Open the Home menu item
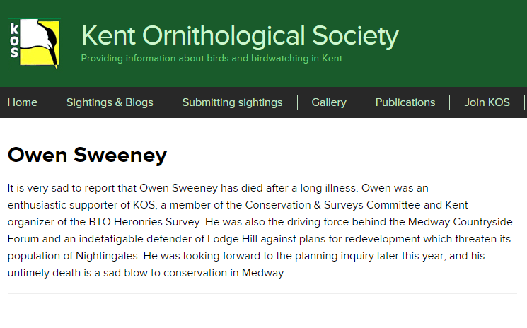 pos(22,102)
